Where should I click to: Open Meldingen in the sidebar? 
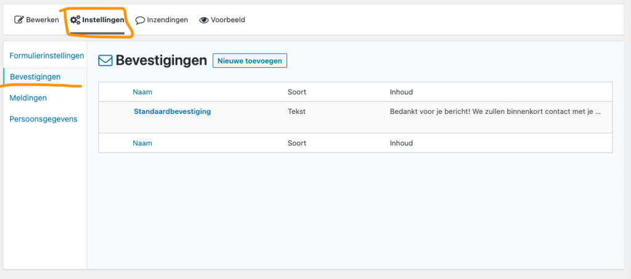pyautogui.click(x=28, y=98)
